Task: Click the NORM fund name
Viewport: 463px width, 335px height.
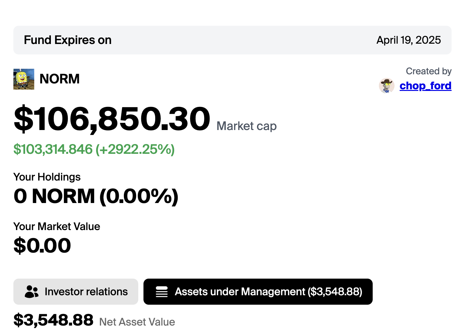Action: 60,79
